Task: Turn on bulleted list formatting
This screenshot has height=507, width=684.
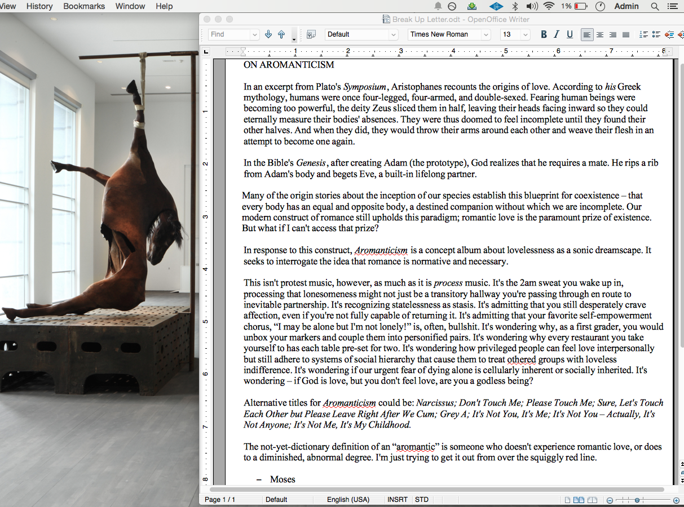Action: point(657,34)
